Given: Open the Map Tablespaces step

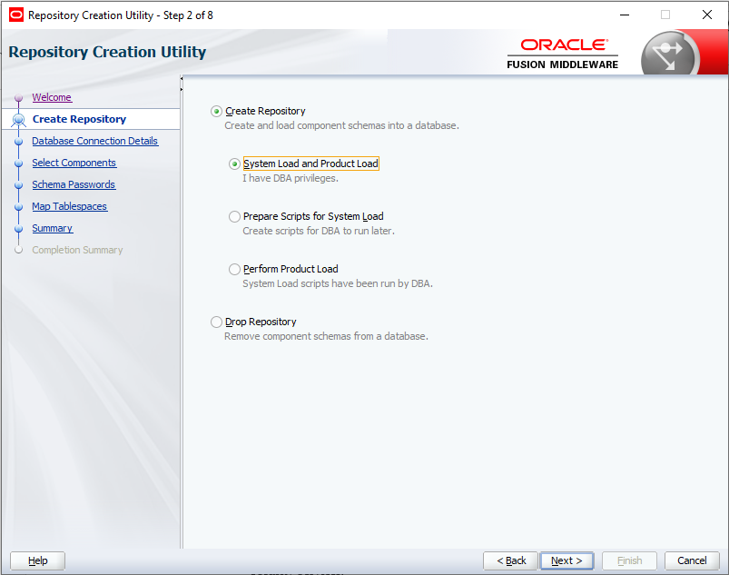Looking at the screenshot, I should point(69,206).
